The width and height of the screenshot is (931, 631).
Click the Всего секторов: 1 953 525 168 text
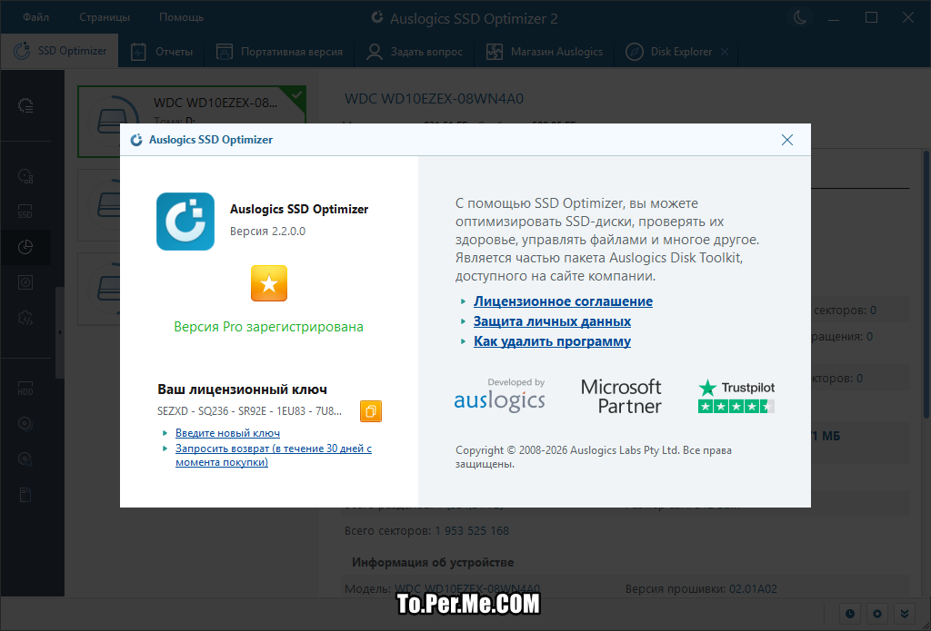tap(427, 531)
